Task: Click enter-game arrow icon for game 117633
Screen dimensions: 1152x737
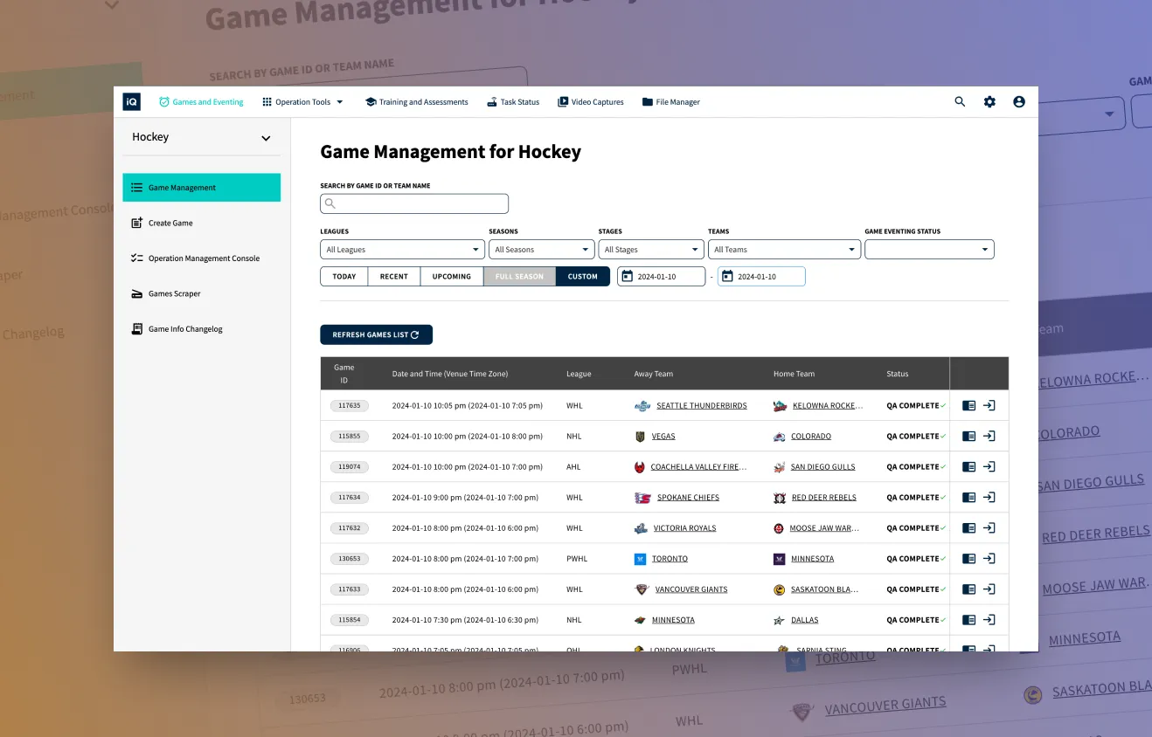Action: 989,589
